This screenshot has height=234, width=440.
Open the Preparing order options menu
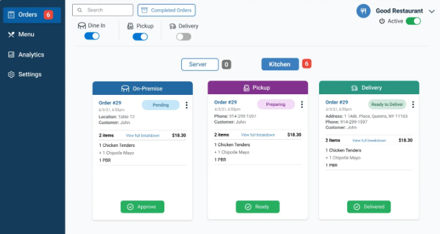point(302,105)
